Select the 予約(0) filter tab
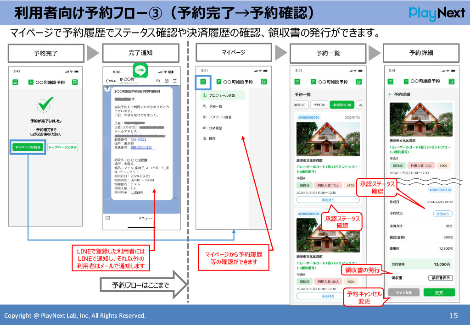This screenshot has height=325, width=470. [x=319, y=105]
